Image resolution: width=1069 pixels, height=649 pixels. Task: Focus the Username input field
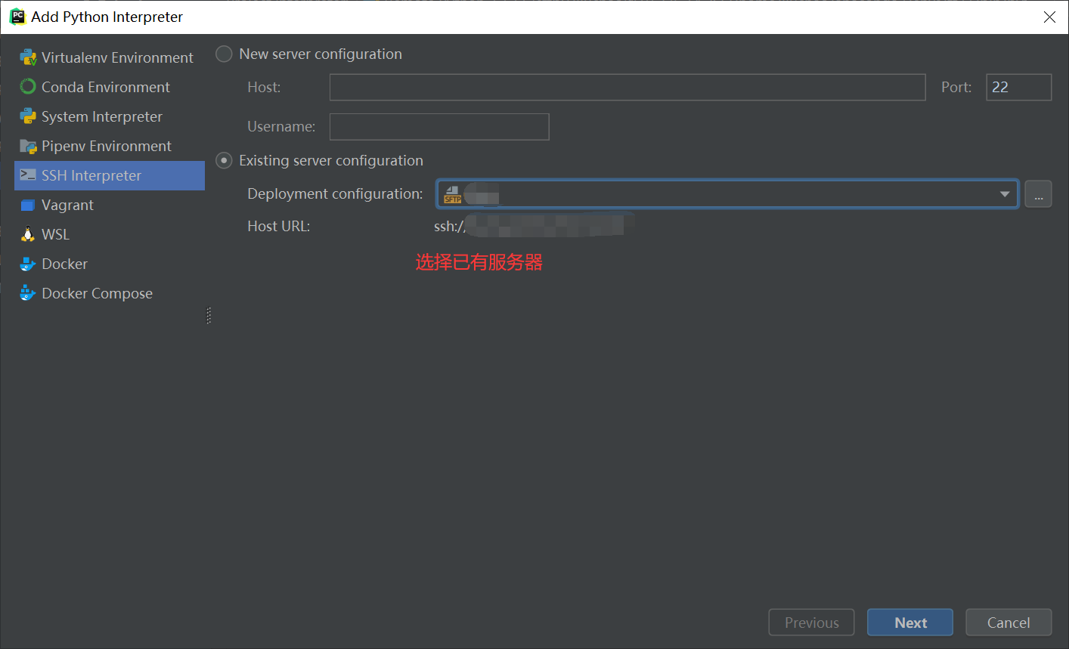pyautogui.click(x=439, y=127)
